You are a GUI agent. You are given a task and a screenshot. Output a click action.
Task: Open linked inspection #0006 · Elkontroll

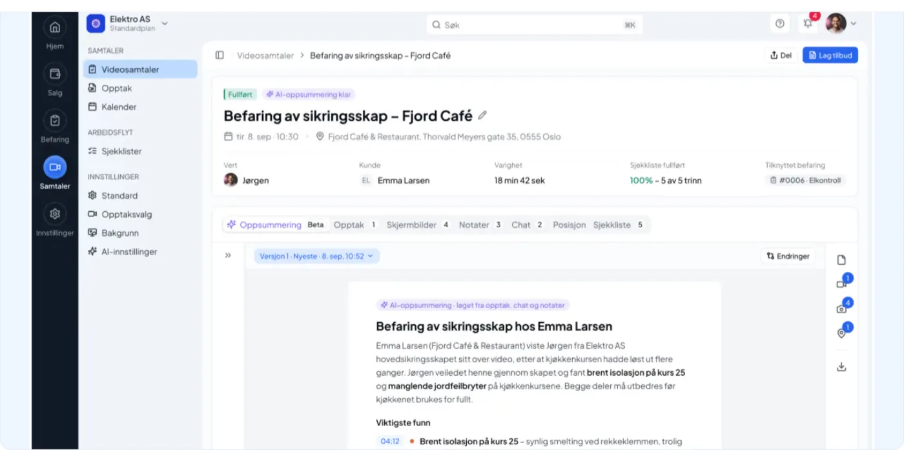pos(805,181)
